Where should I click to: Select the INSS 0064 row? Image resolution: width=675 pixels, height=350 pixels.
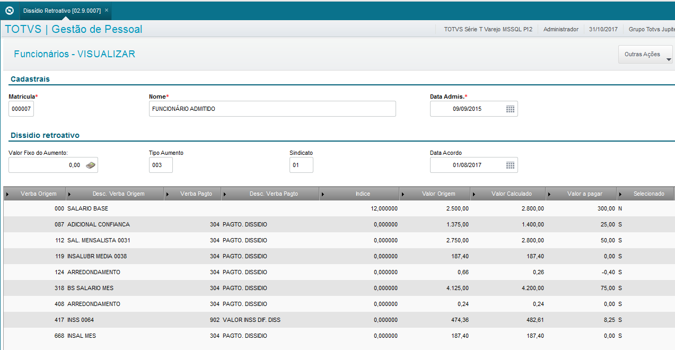click(x=339, y=320)
